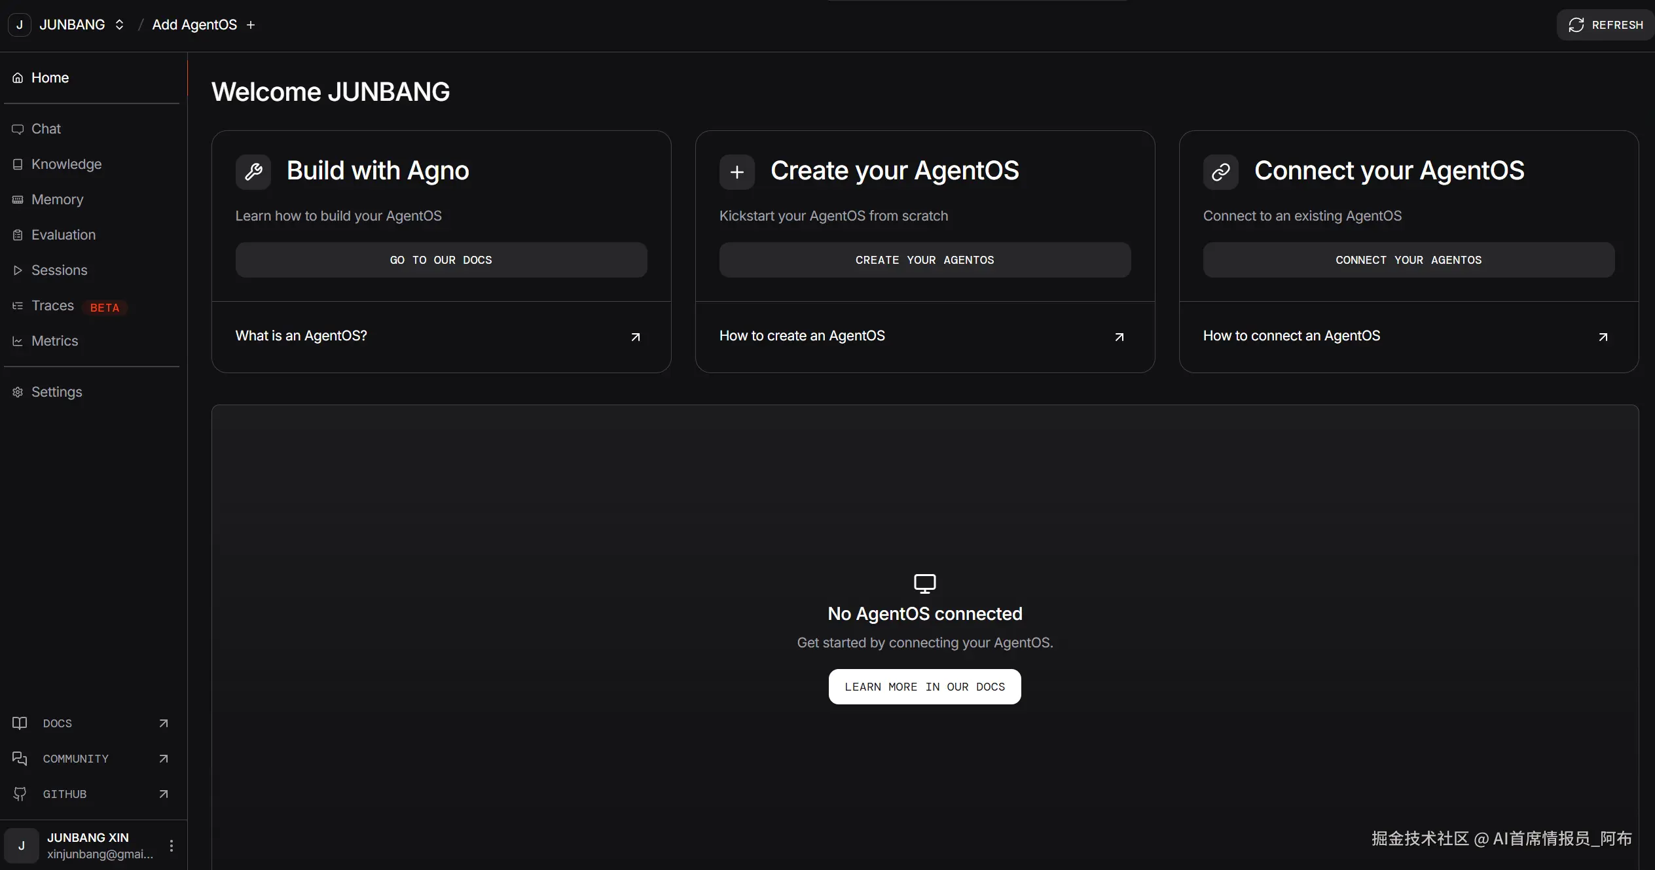Click LEARN MORE IN OUR DOCS button
The width and height of the screenshot is (1655, 870).
924,687
